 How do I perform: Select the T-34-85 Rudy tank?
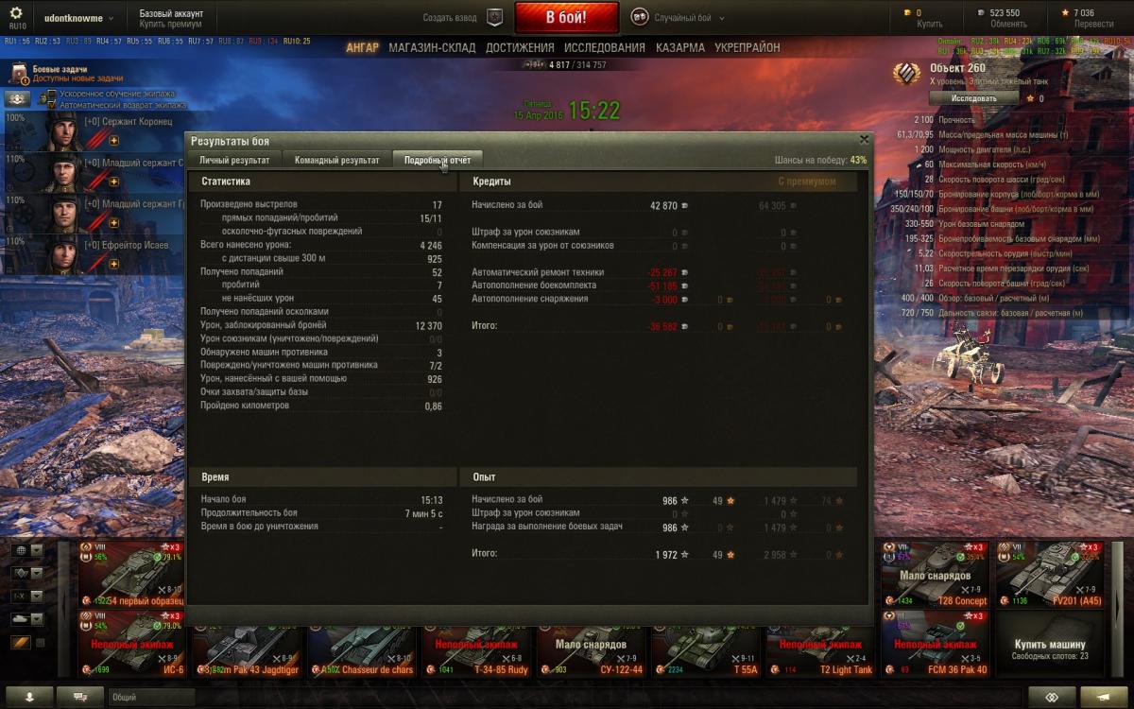point(477,650)
